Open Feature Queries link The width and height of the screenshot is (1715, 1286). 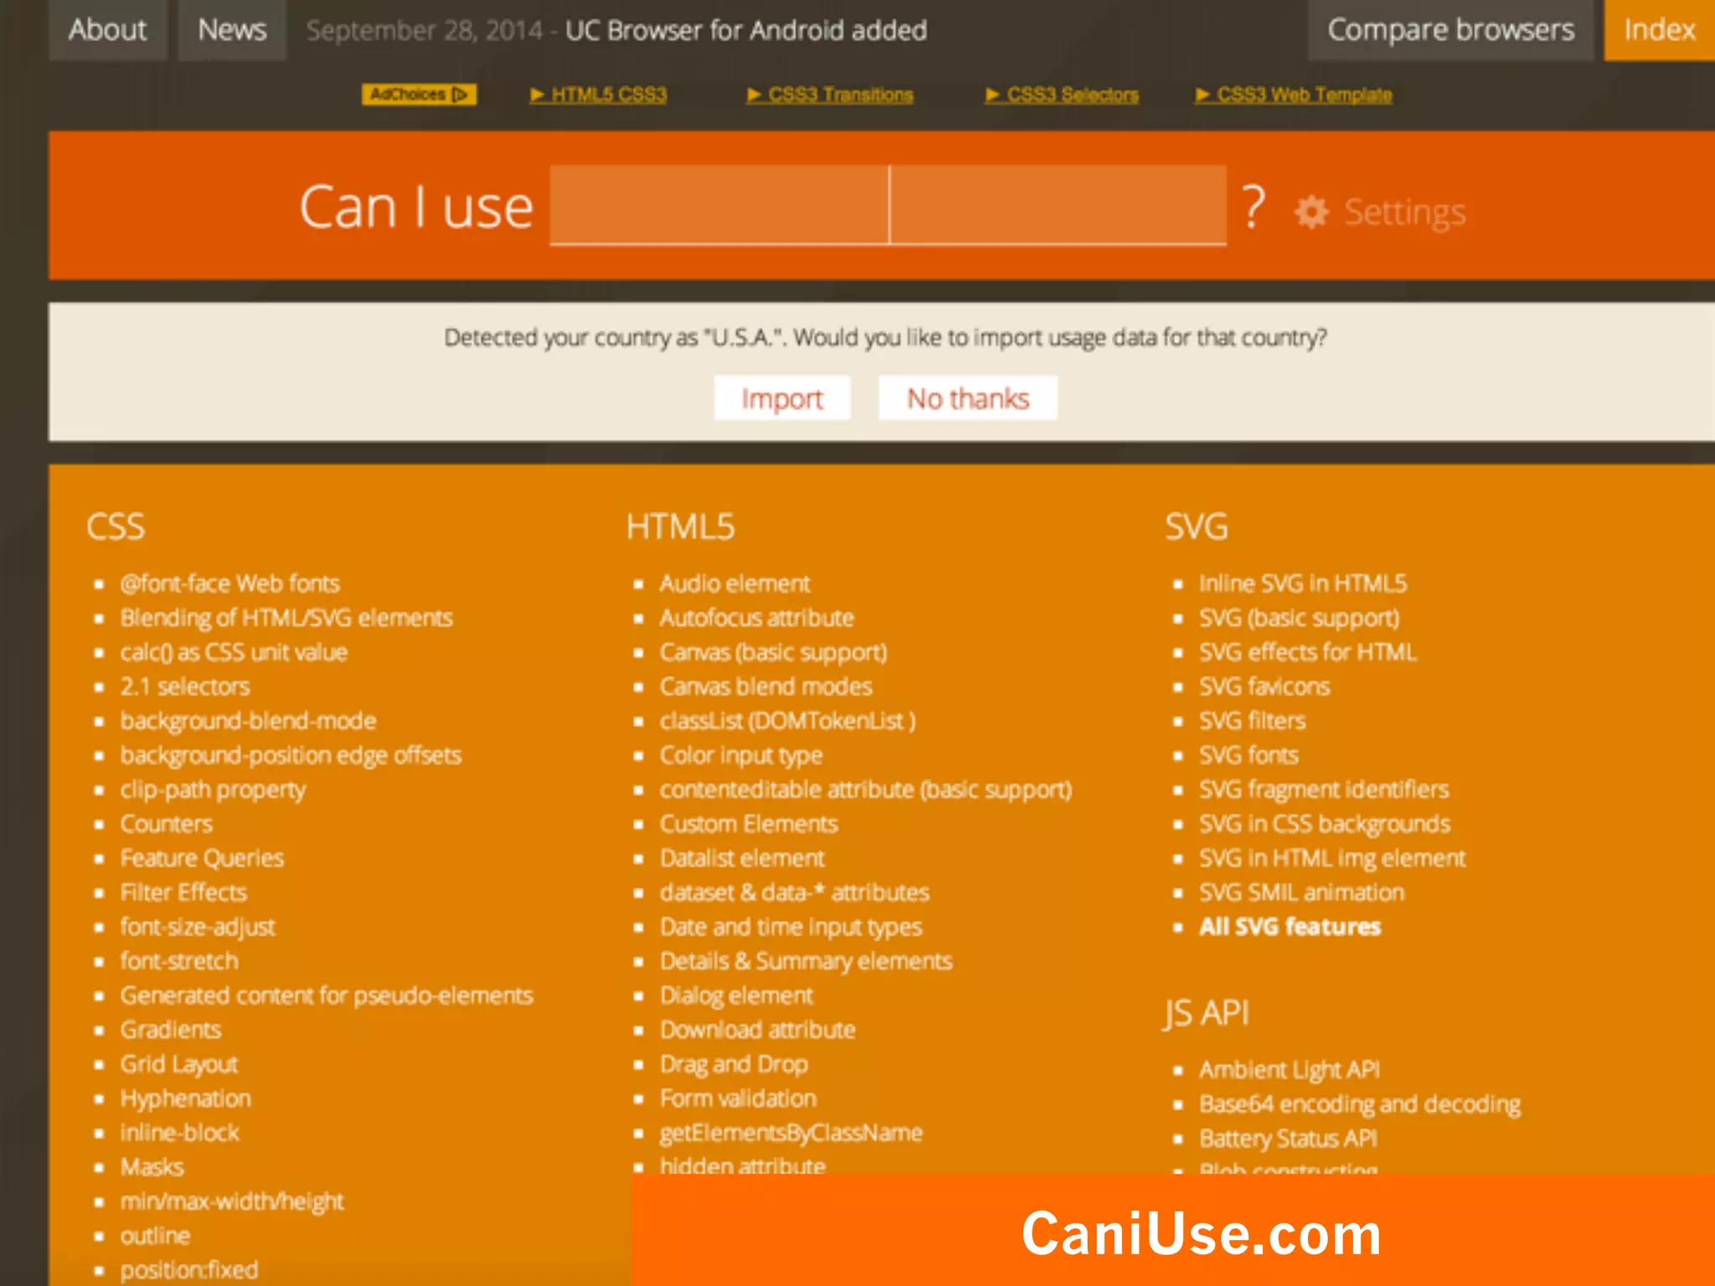[x=202, y=858]
